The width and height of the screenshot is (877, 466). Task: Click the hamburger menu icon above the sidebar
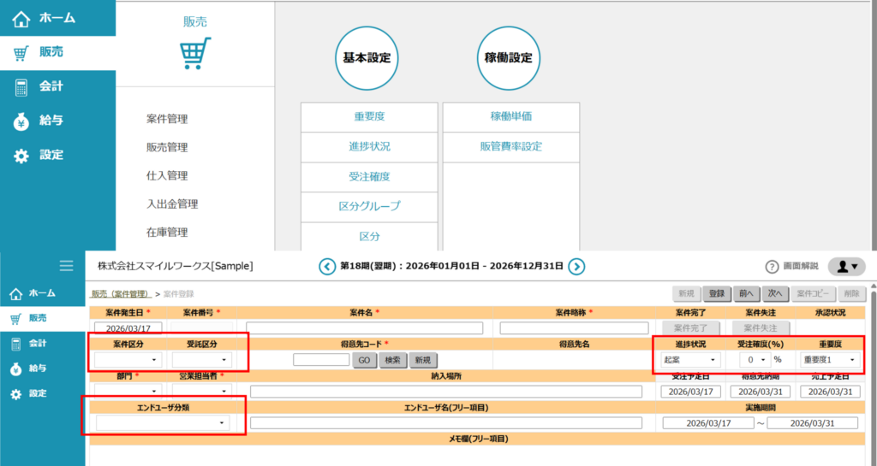point(66,266)
